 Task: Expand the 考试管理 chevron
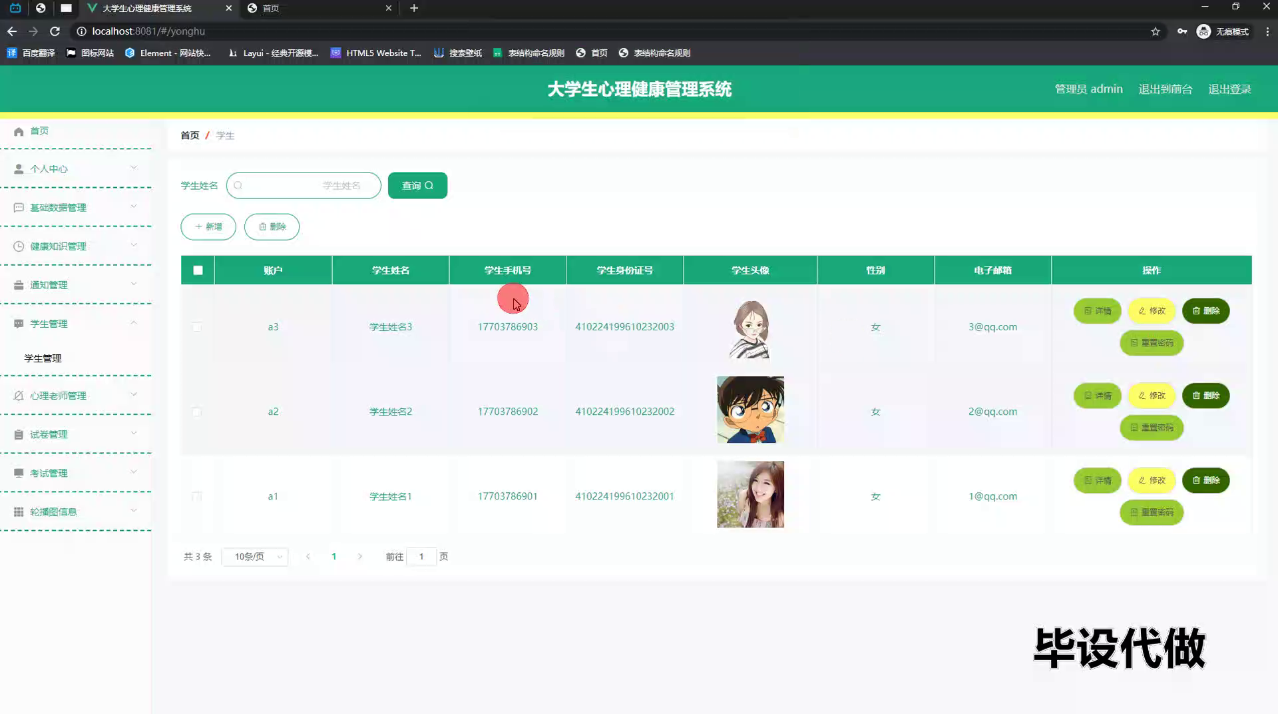tap(134, 472)
